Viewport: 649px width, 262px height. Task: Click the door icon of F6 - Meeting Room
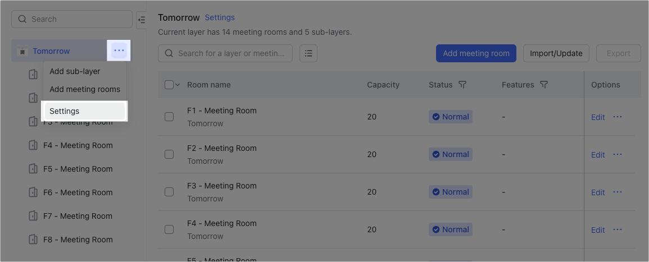pos(33,192)
